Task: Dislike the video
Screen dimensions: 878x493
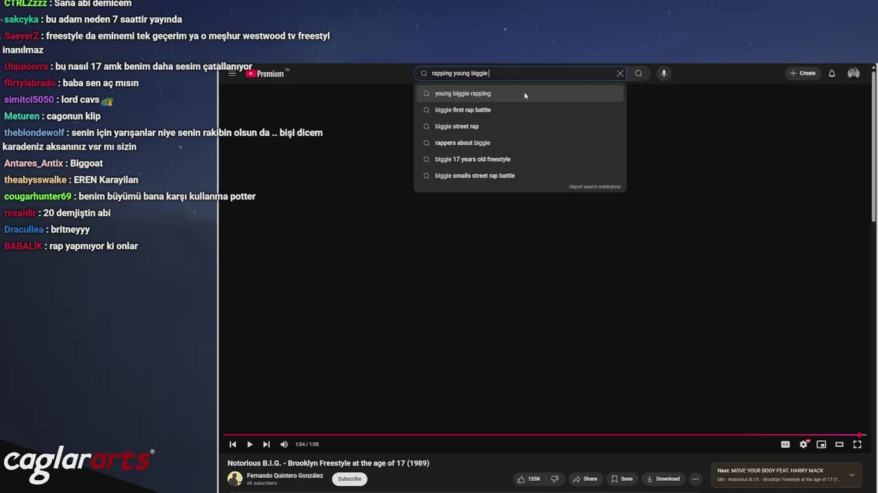Action: pyautogui.click(x=555, y=479)
